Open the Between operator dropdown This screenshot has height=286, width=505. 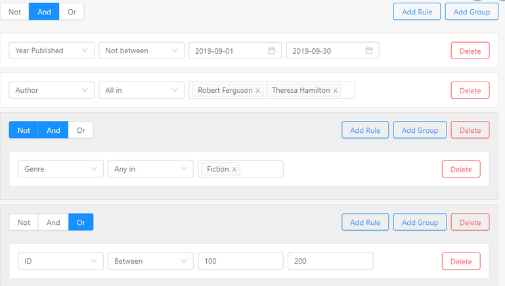(x=150, y=261)
